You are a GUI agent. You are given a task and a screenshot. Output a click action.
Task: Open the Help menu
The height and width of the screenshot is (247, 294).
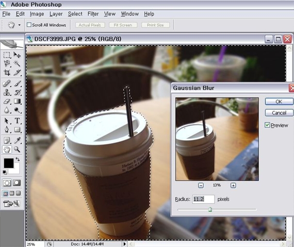(x=149, y=14)
